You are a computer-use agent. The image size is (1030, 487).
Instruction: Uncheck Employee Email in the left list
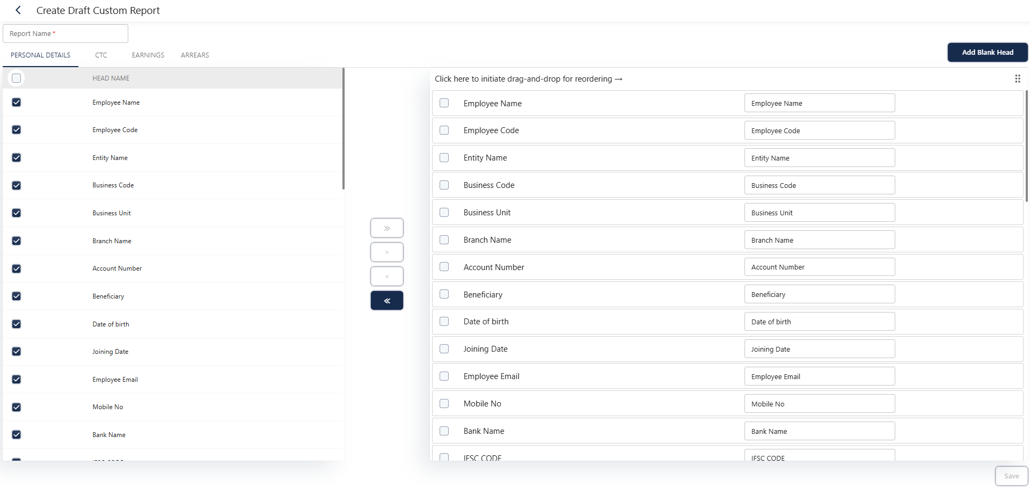[17, 380]
